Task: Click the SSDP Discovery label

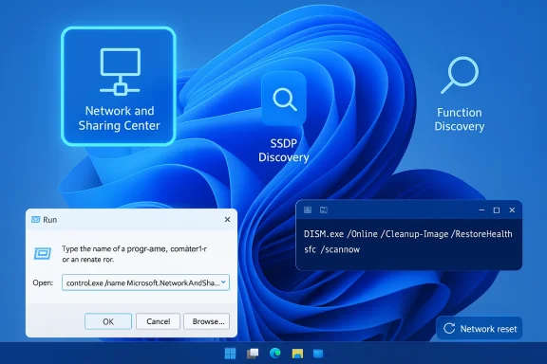Action: 284,151
